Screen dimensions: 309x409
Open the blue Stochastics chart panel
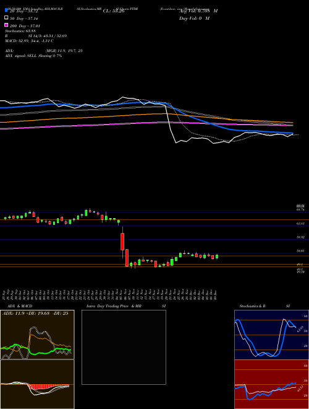pos(271,335)
